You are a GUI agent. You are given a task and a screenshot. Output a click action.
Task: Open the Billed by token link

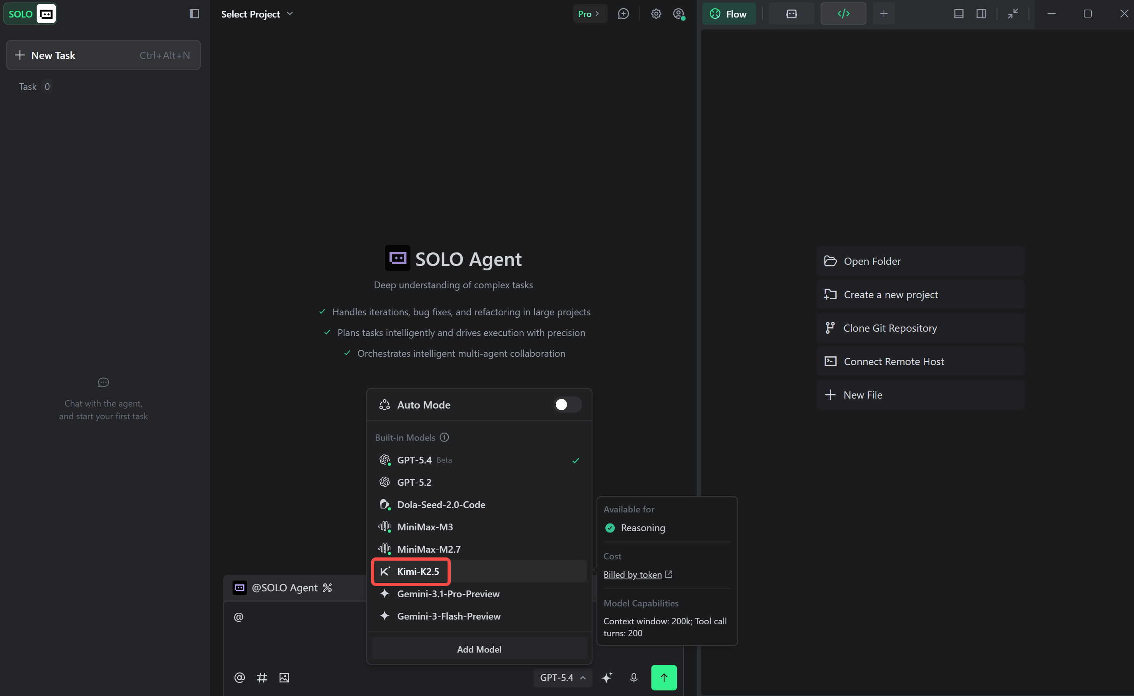(632, 575)
